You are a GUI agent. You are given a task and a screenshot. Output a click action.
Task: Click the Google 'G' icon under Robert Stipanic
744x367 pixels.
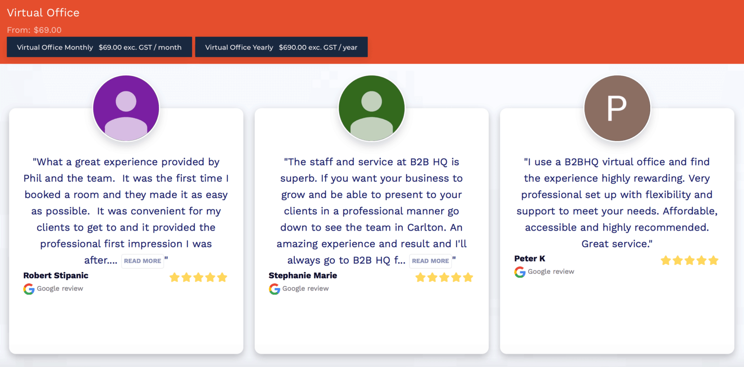(x=29, y=289)
